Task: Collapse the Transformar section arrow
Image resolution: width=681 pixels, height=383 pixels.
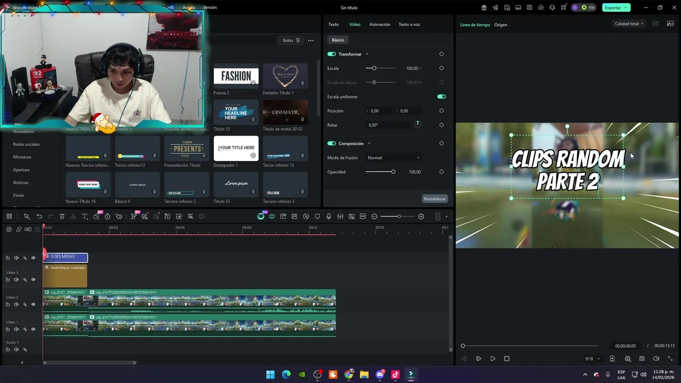Action: click(367, 54)
